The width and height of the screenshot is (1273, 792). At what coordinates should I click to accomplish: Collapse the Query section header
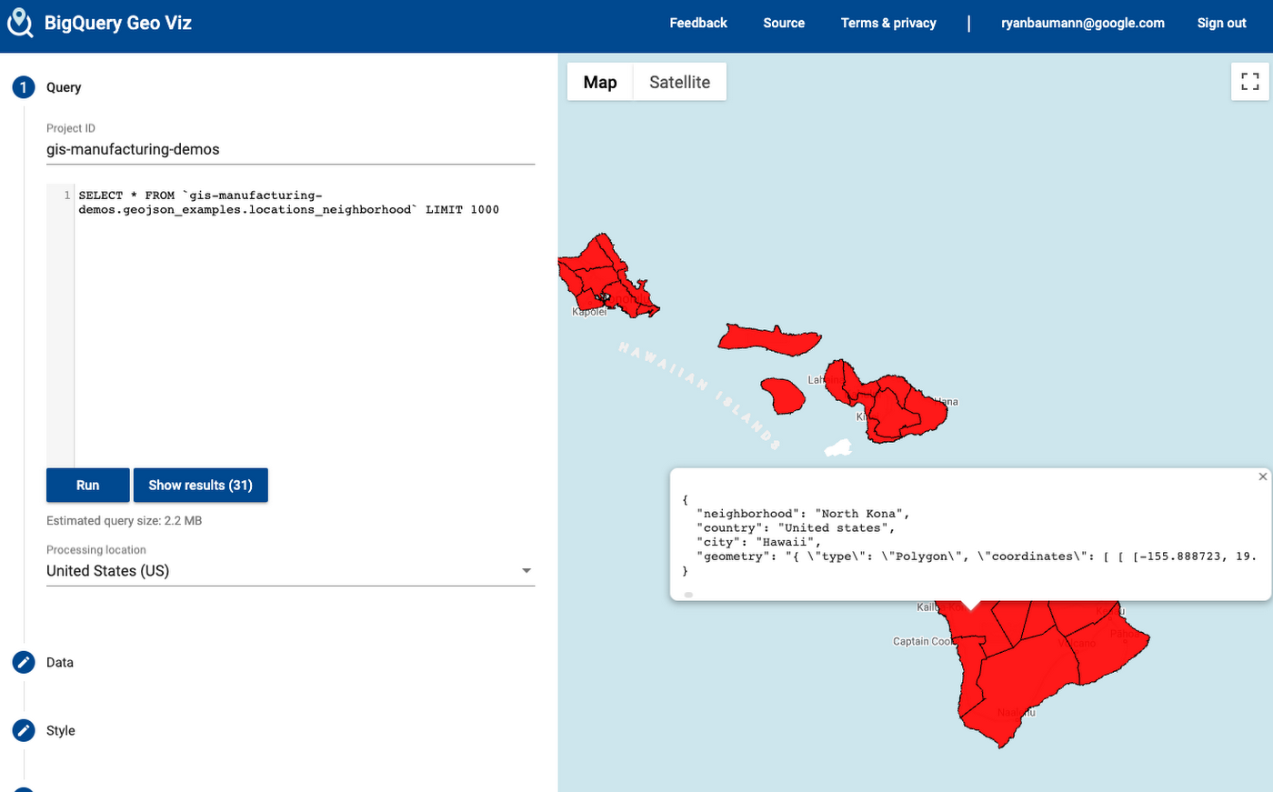[x=64, y=87]
